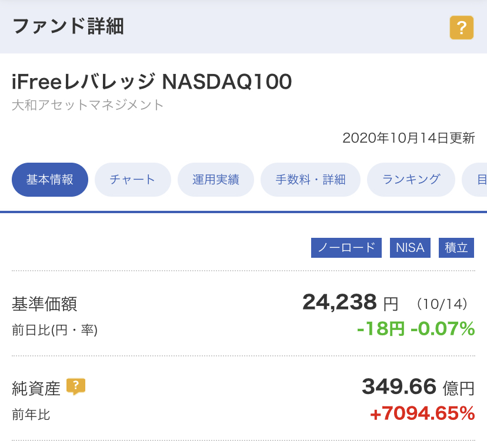Click the 大和アセットマネジメント company name

coord(88,105)
